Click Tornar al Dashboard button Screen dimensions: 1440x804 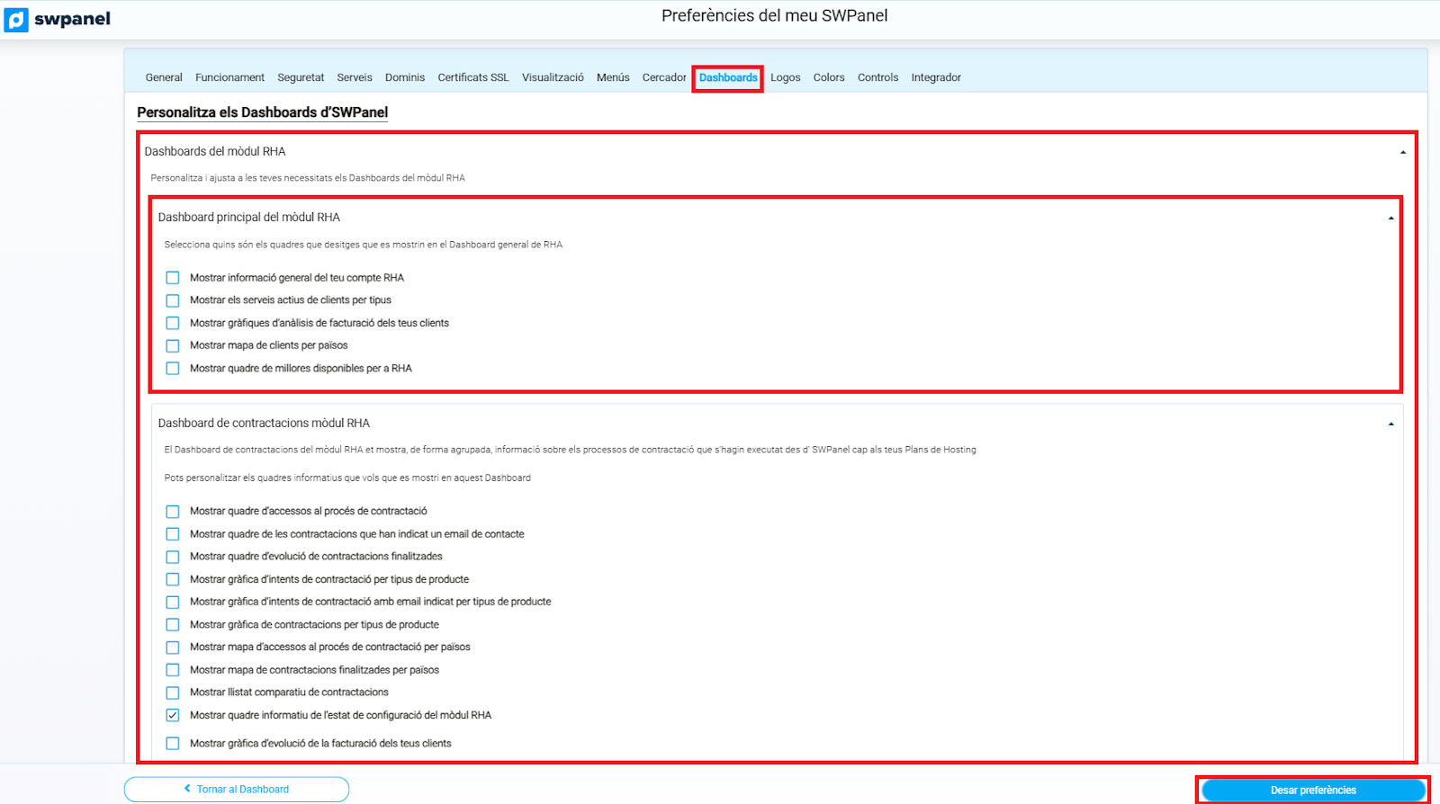tap(237, 789)
